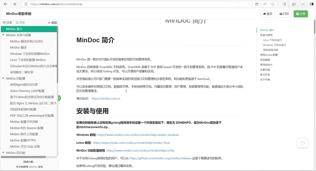Viewport: 316px width, 171px height.
Task: Jump to MinDoc 简介 in right outline
Action: click(x=267, y=30)
